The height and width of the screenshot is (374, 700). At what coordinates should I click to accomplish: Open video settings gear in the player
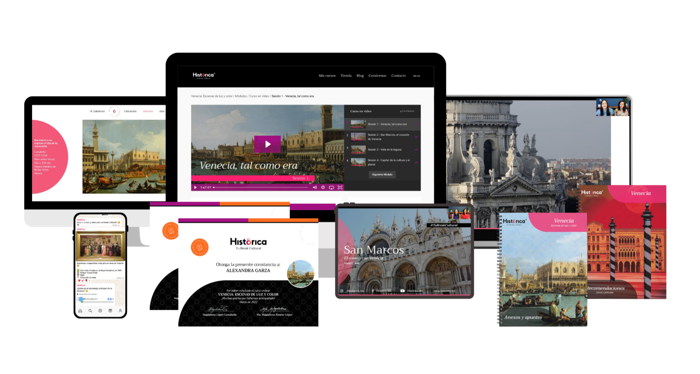pyautogui.click(x=323, y=188)
